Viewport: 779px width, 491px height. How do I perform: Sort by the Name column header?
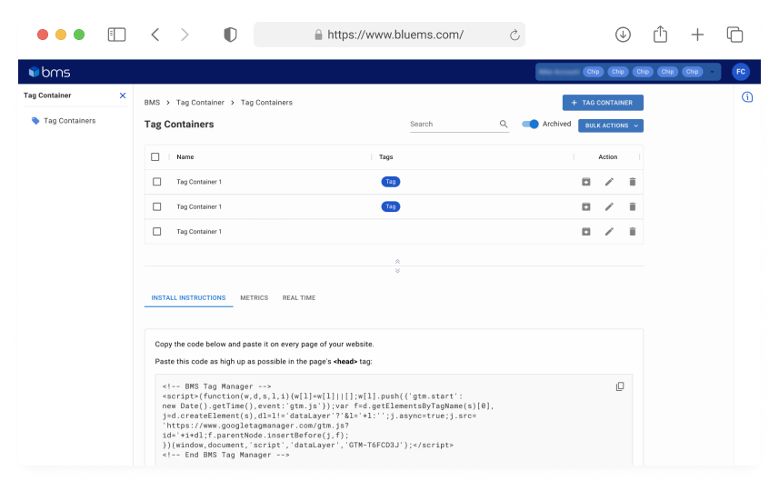pyautogui.click(x=185, y=157)
